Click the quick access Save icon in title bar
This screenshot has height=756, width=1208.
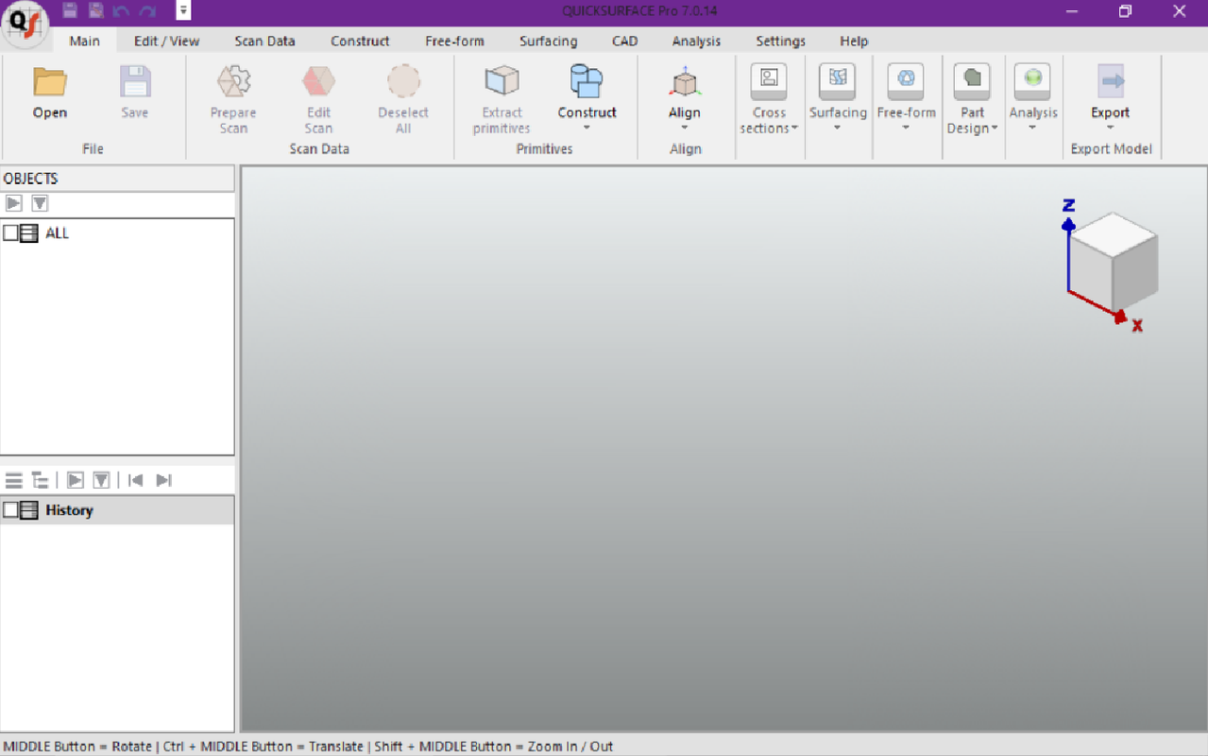(x=70, y=10)
